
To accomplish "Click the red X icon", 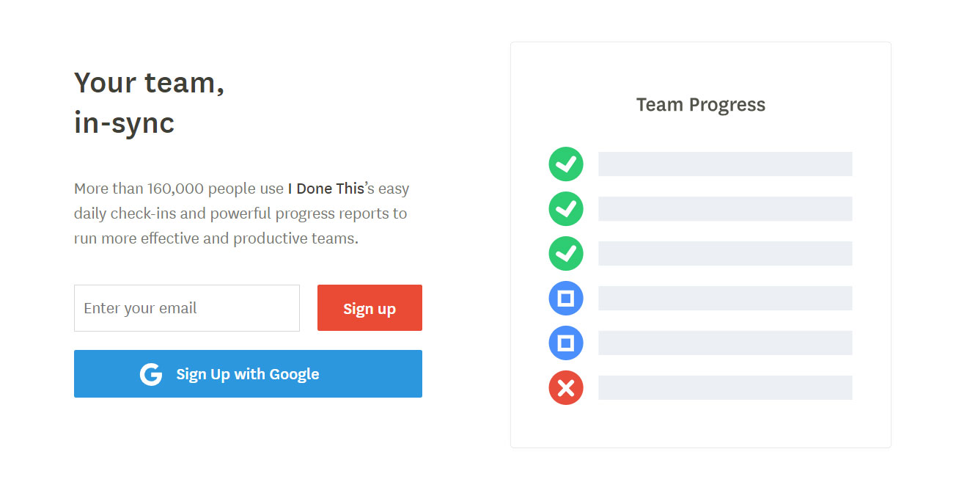I will click(x=566, y=388).
